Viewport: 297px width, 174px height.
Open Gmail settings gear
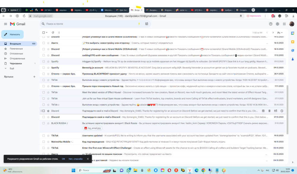click(x=277, y=24)
